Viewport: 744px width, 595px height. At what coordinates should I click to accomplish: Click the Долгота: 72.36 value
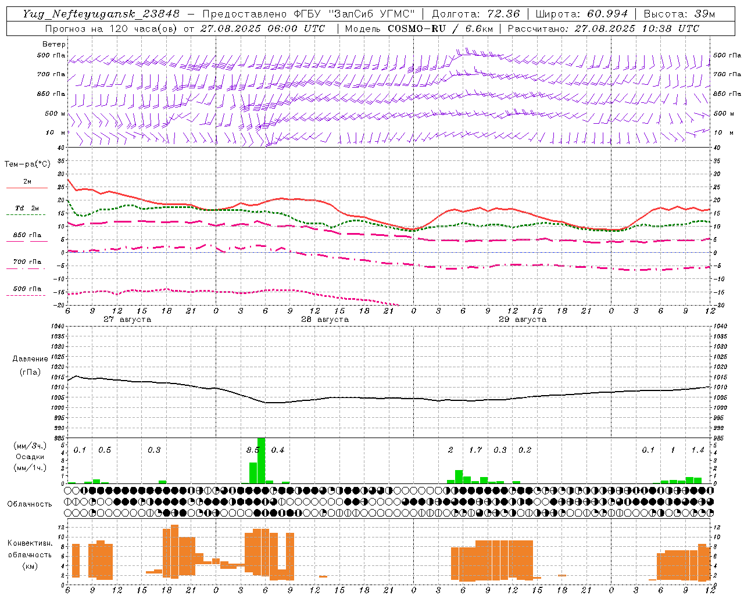[x=476, y=14]
